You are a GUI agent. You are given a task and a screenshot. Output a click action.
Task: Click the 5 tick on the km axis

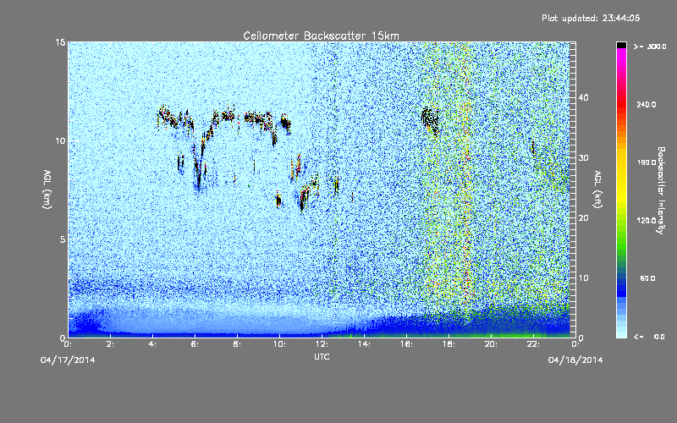click(x=63, y=239)
